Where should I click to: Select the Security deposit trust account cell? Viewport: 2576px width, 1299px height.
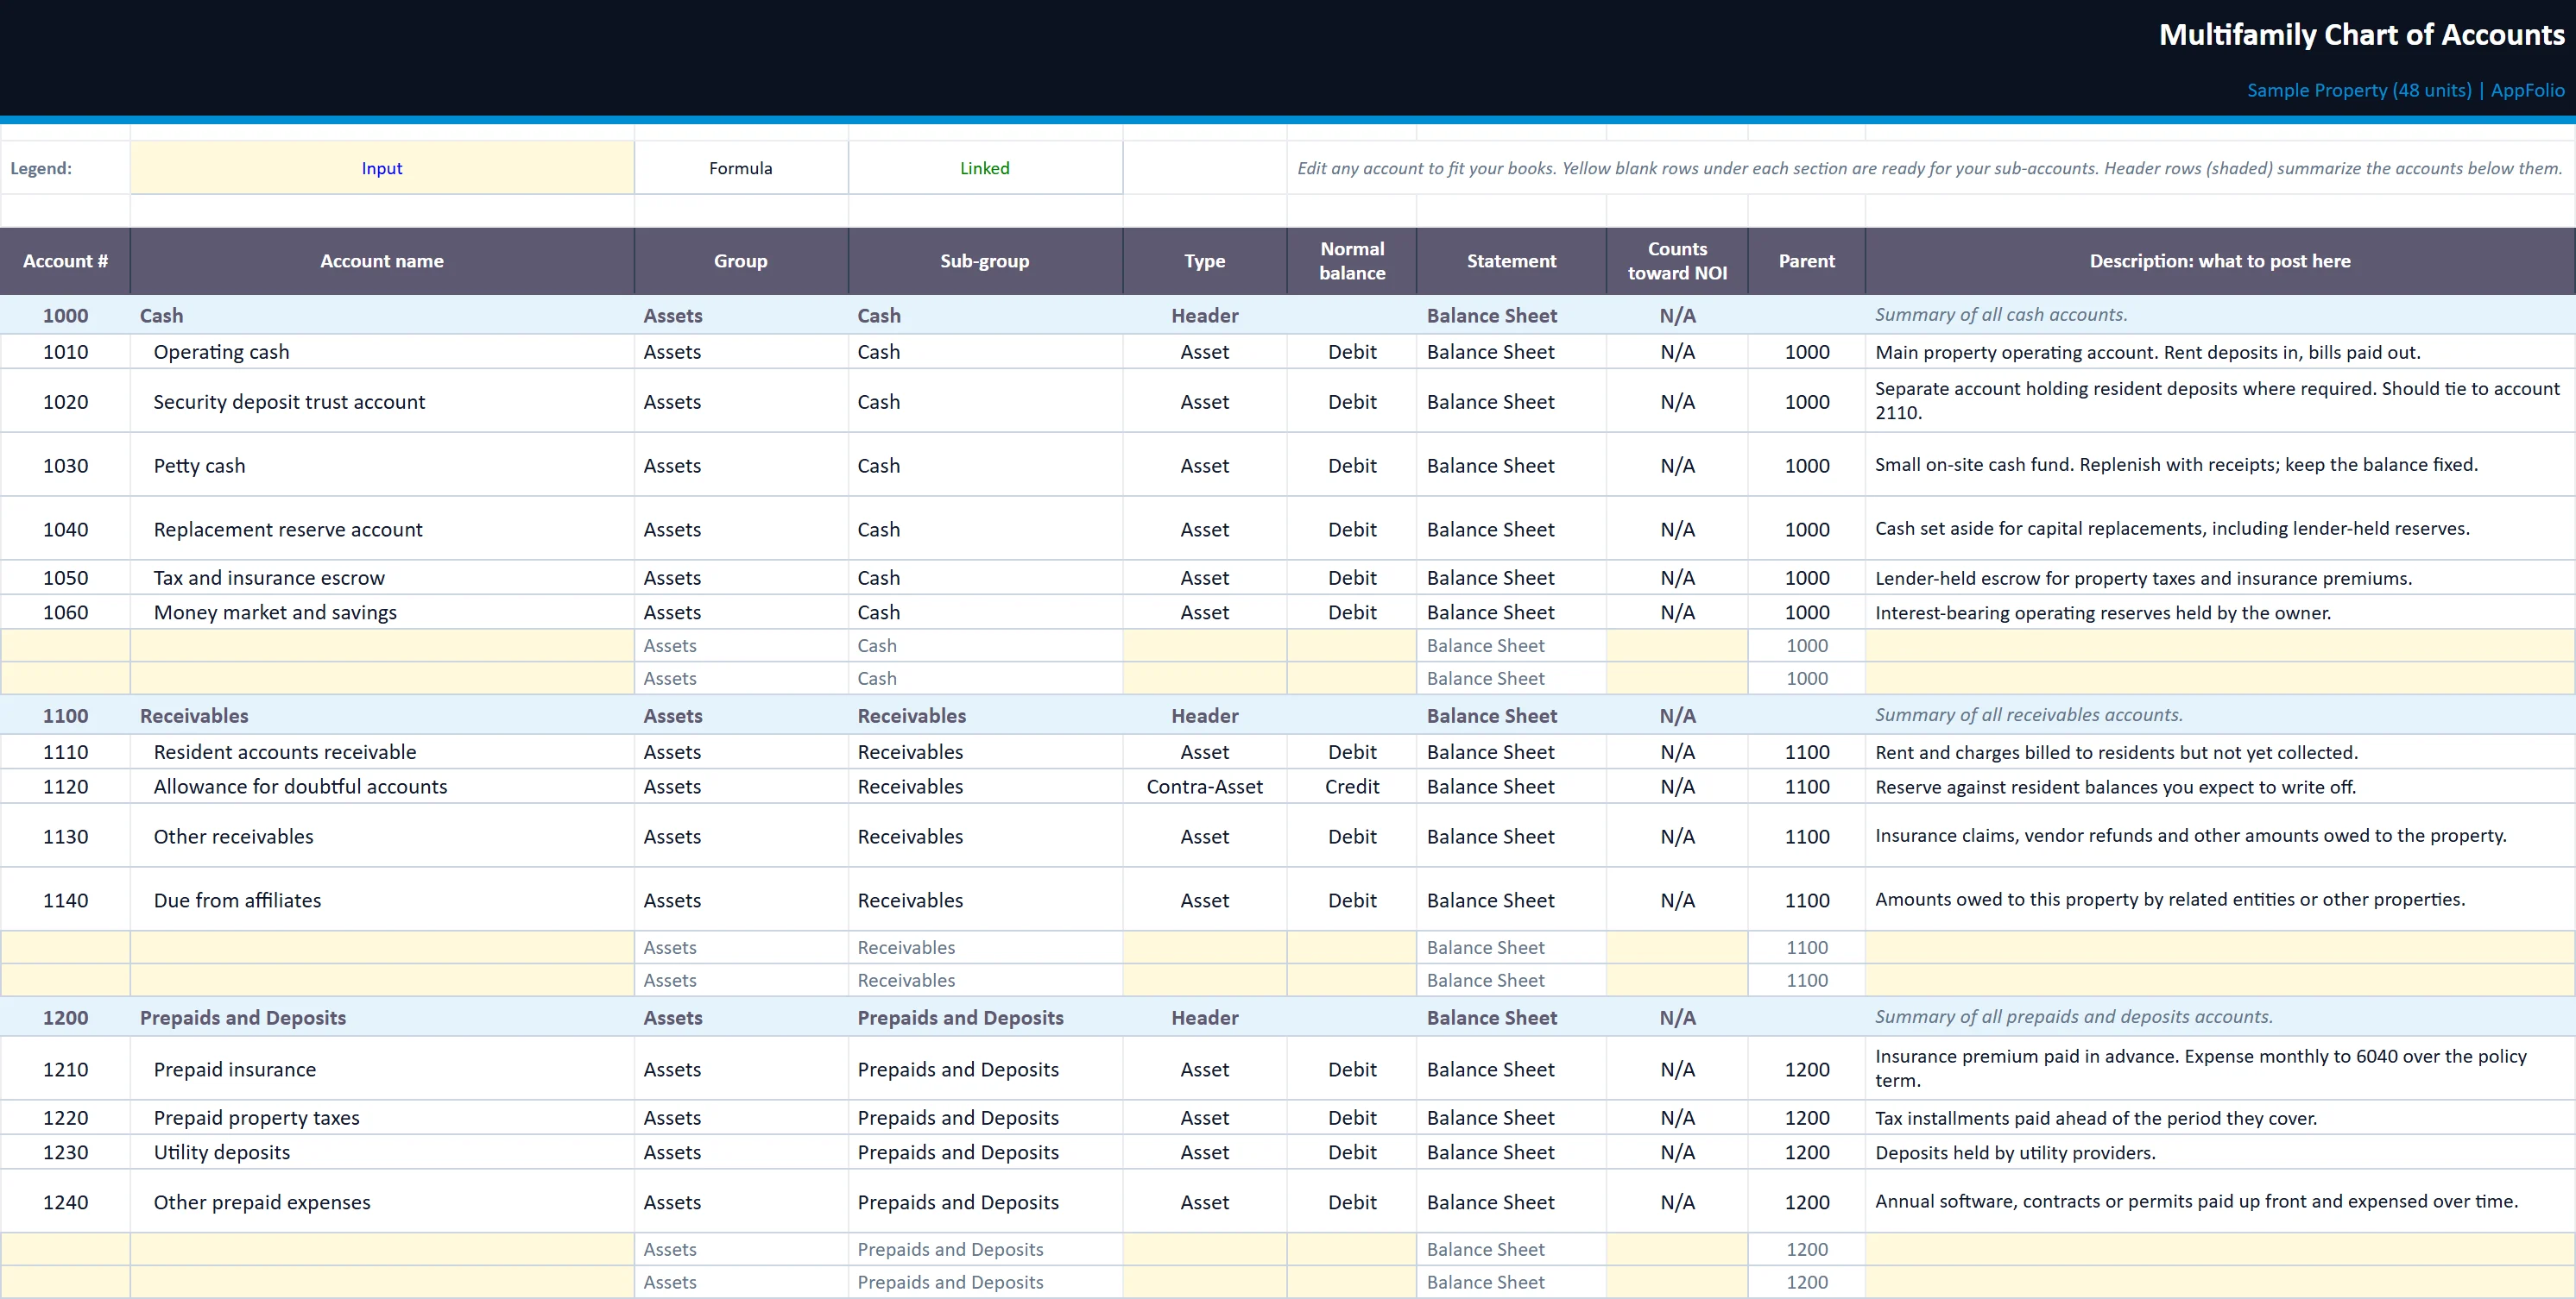(x=382, y=402)
